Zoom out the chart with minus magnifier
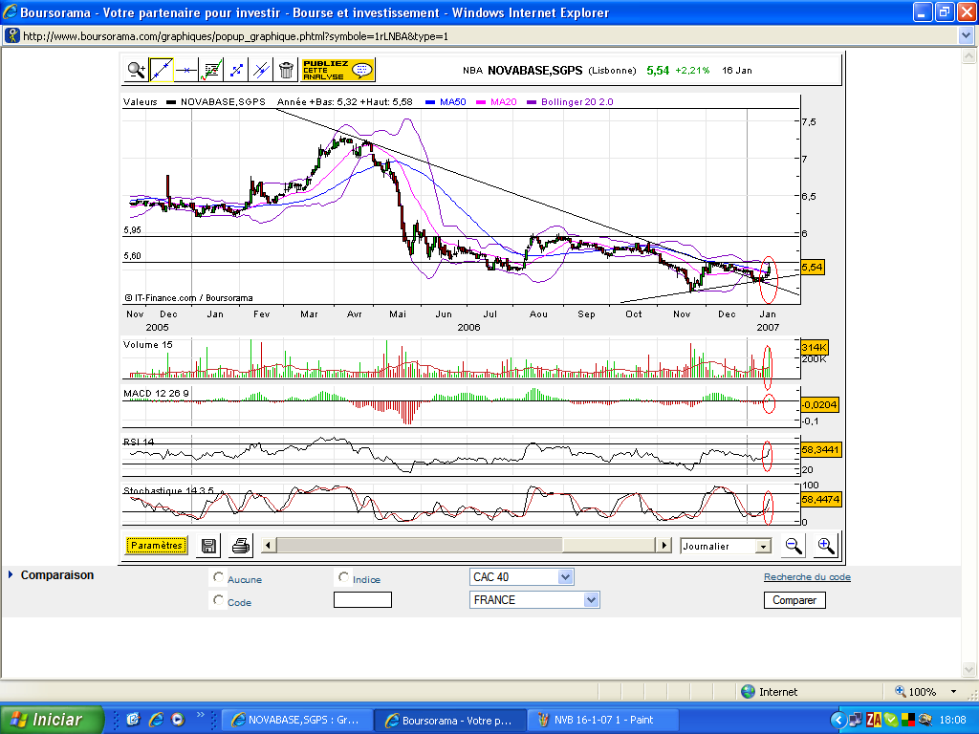 [x=794, y=546]
